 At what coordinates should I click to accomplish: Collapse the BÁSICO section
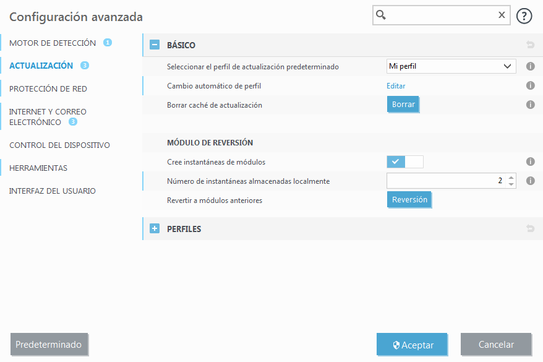(x=154, y=45)
